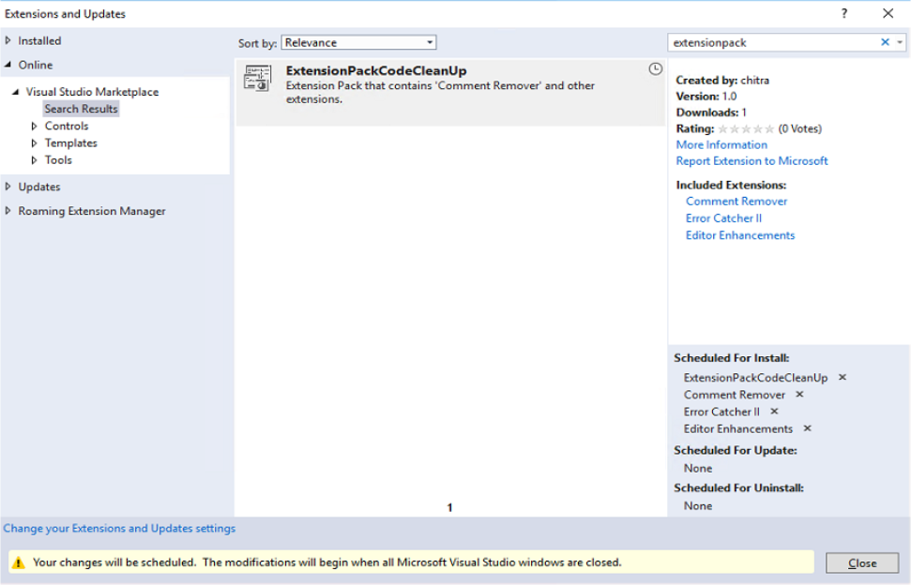The width and height of the screenshot is (911, 585).
Task: Expand the Templates node
Action: pos(35,142)
